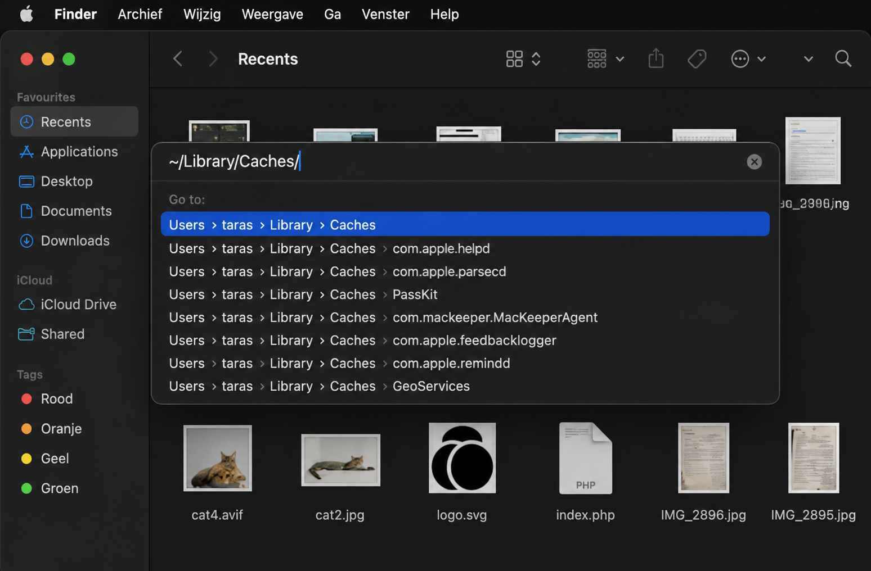Click the IMG_2895.jpg file name

(x=814, y=515)
